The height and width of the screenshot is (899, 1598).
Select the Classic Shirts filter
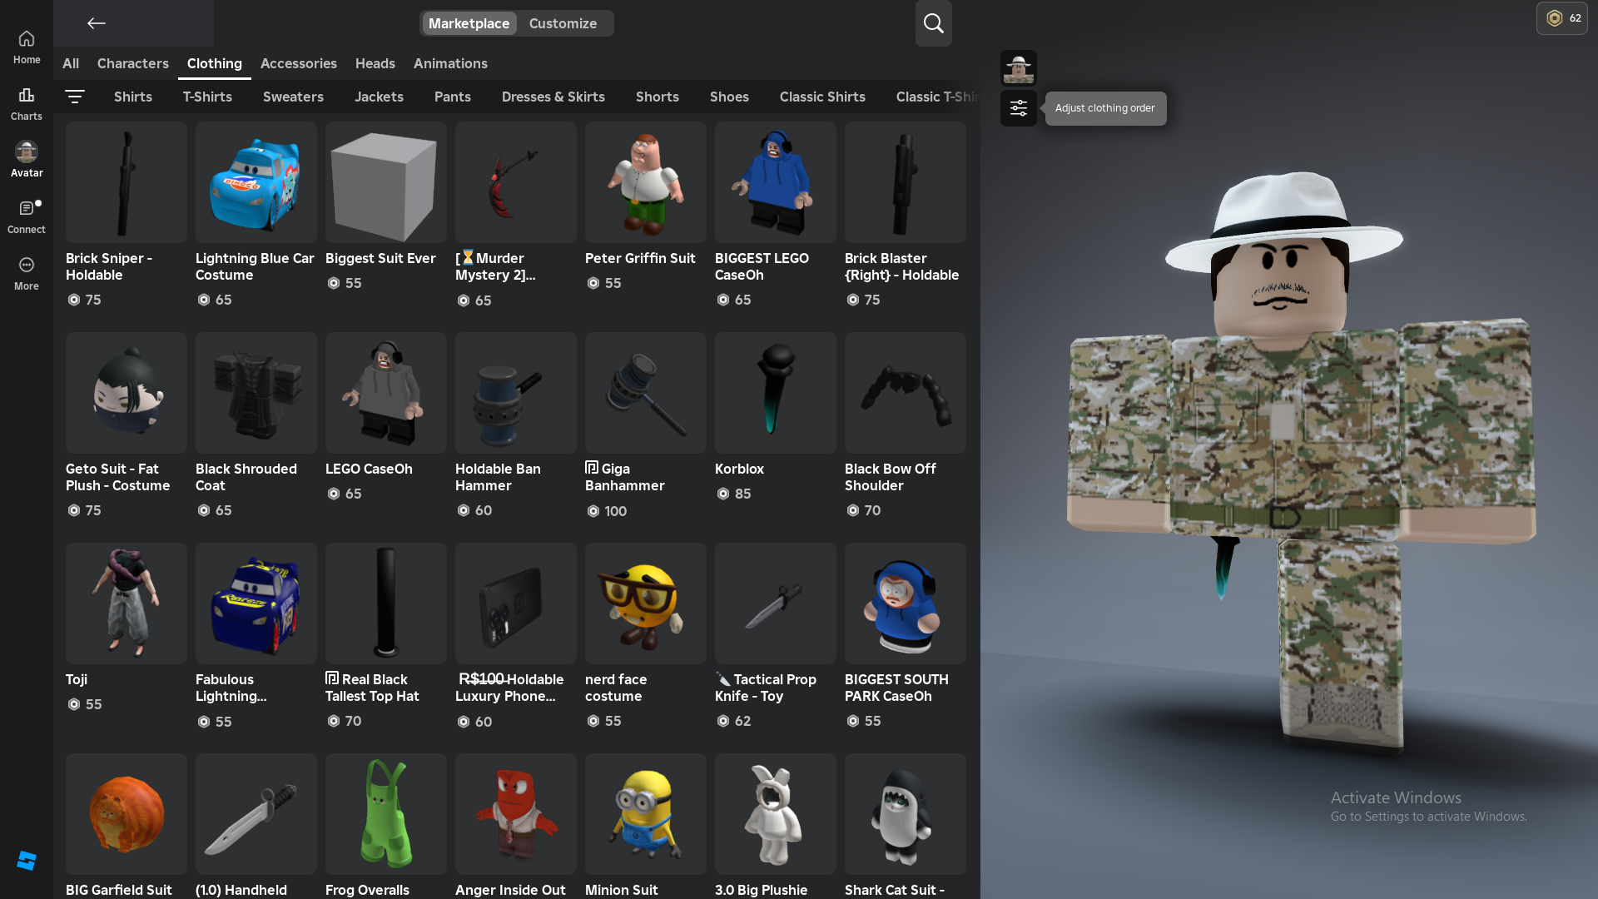(x=821, y=97)
